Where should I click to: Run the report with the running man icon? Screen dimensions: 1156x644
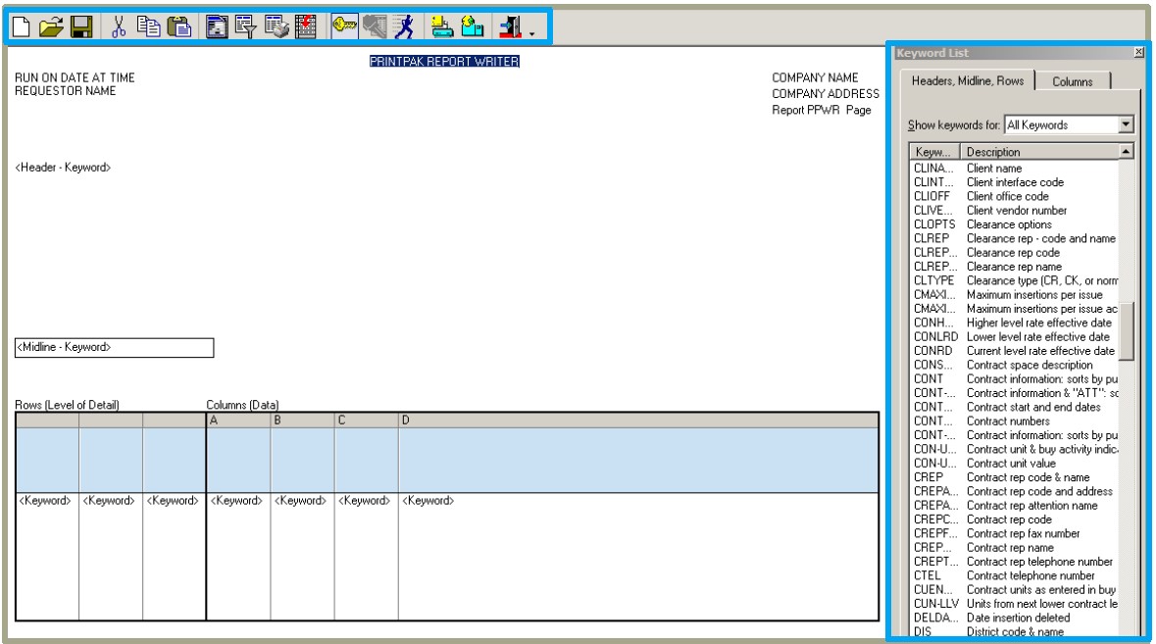point(404,27)
